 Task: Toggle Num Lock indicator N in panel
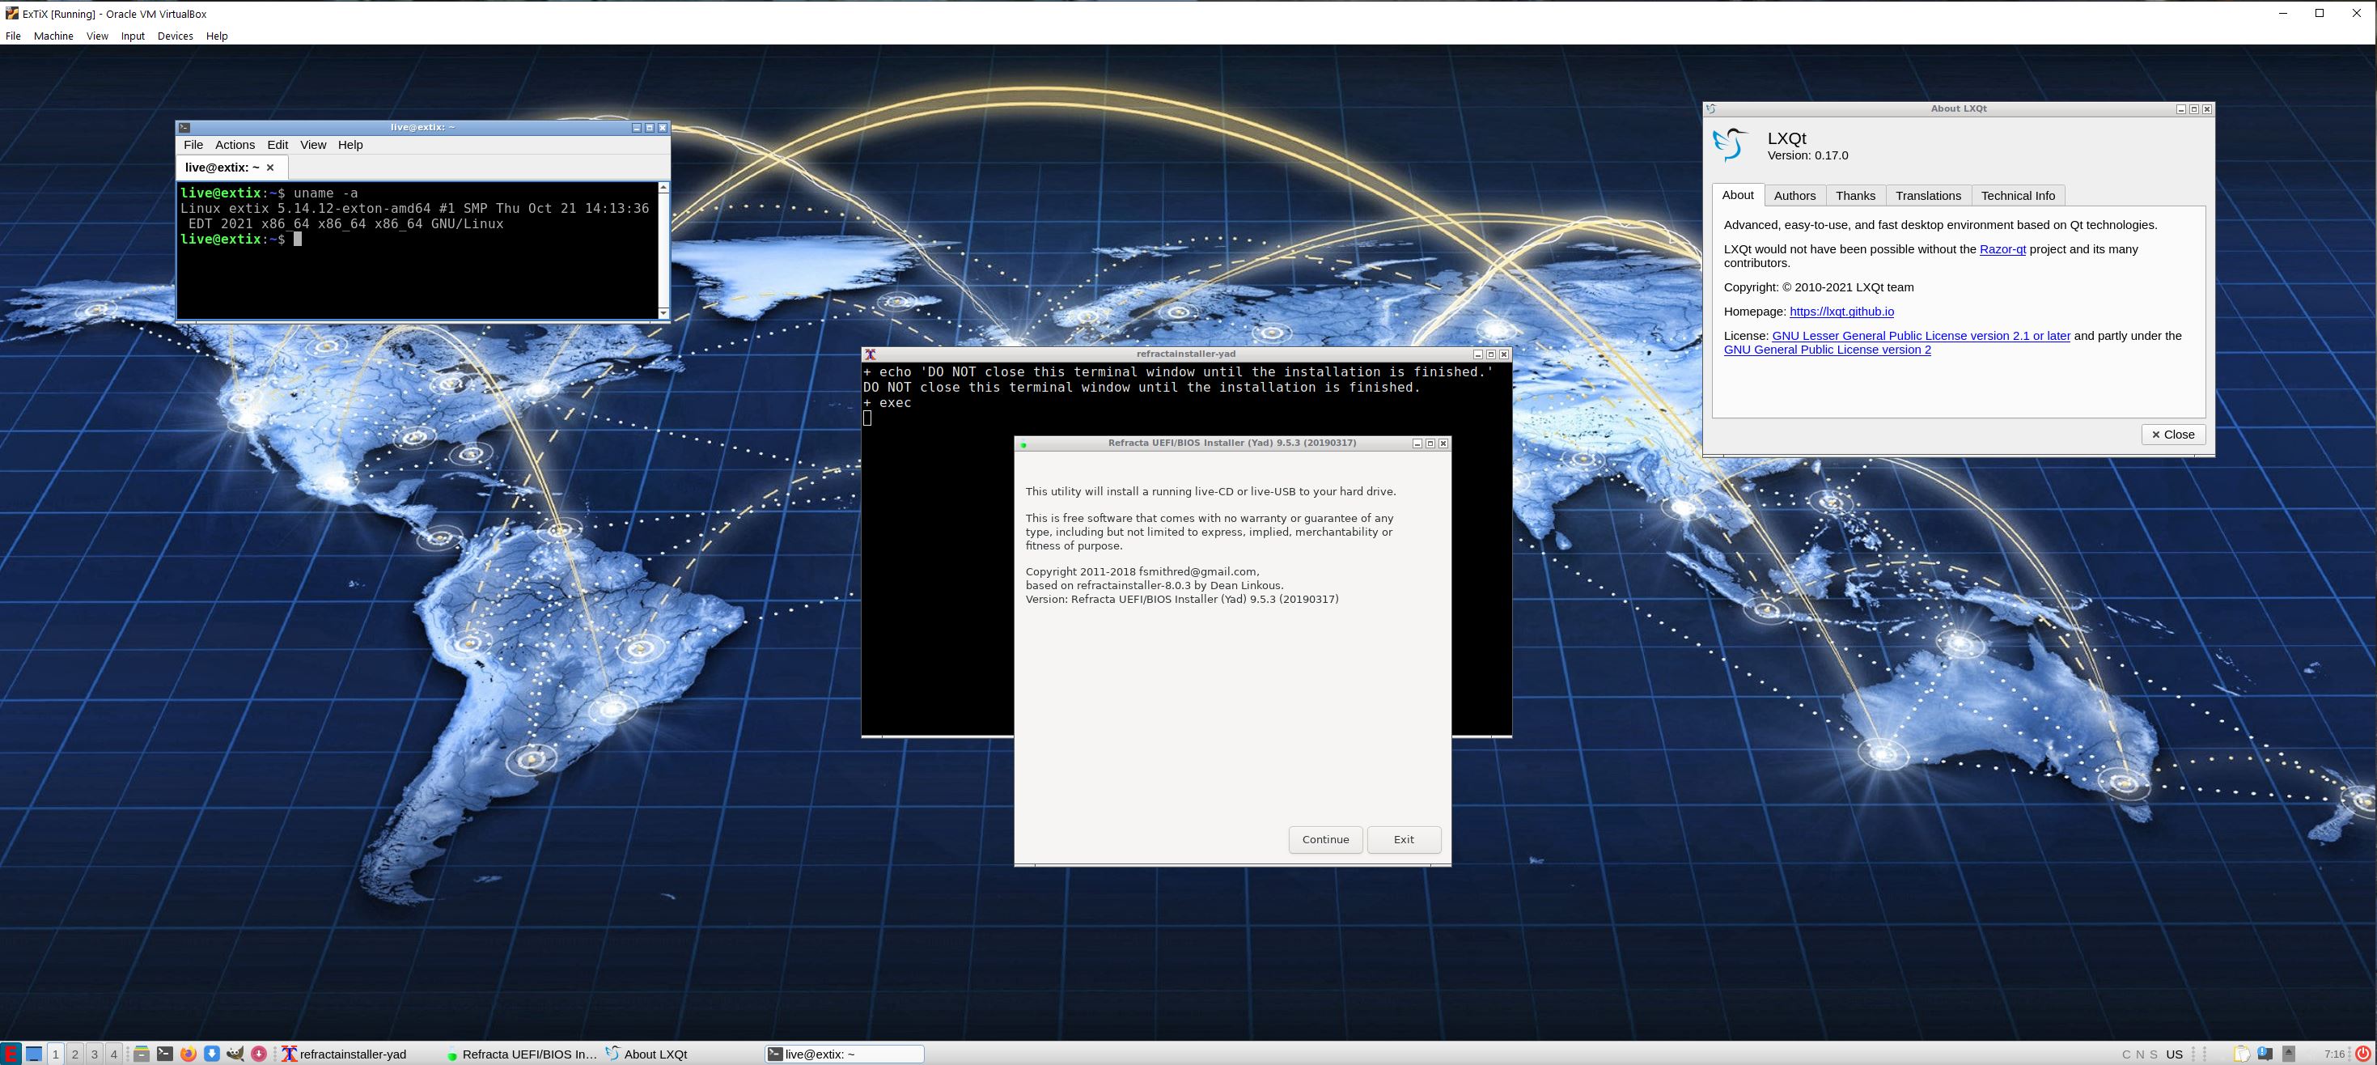pos(2140,1054)
